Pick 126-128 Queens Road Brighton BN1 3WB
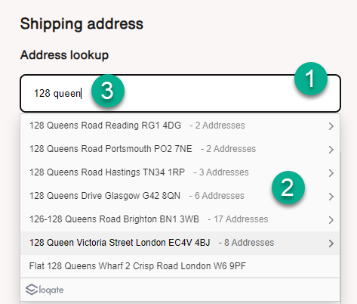 (180, 219)
